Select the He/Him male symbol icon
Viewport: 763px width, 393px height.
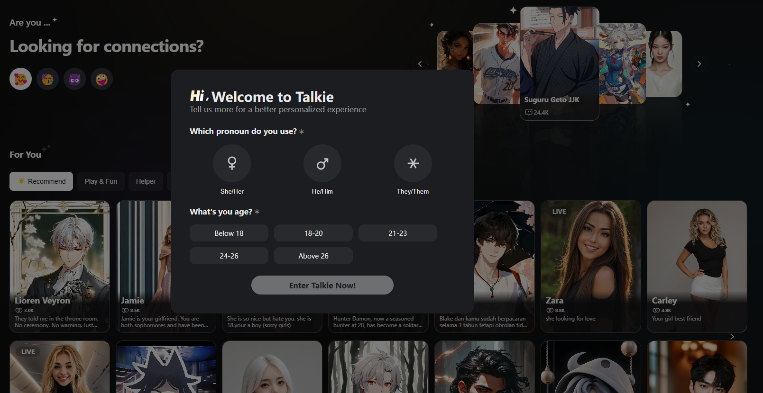pyautogui.click(x=322, y=163)
